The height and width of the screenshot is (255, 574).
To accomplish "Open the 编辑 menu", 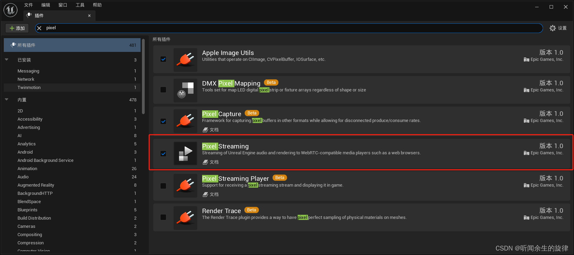I will pos(46,5).
